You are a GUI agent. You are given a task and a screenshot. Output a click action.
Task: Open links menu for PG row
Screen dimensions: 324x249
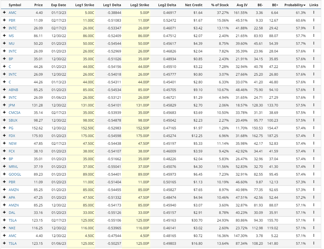point(314,128)
